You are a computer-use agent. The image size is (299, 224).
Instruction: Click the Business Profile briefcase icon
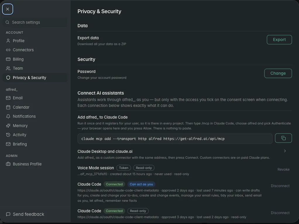pos(8,164)
